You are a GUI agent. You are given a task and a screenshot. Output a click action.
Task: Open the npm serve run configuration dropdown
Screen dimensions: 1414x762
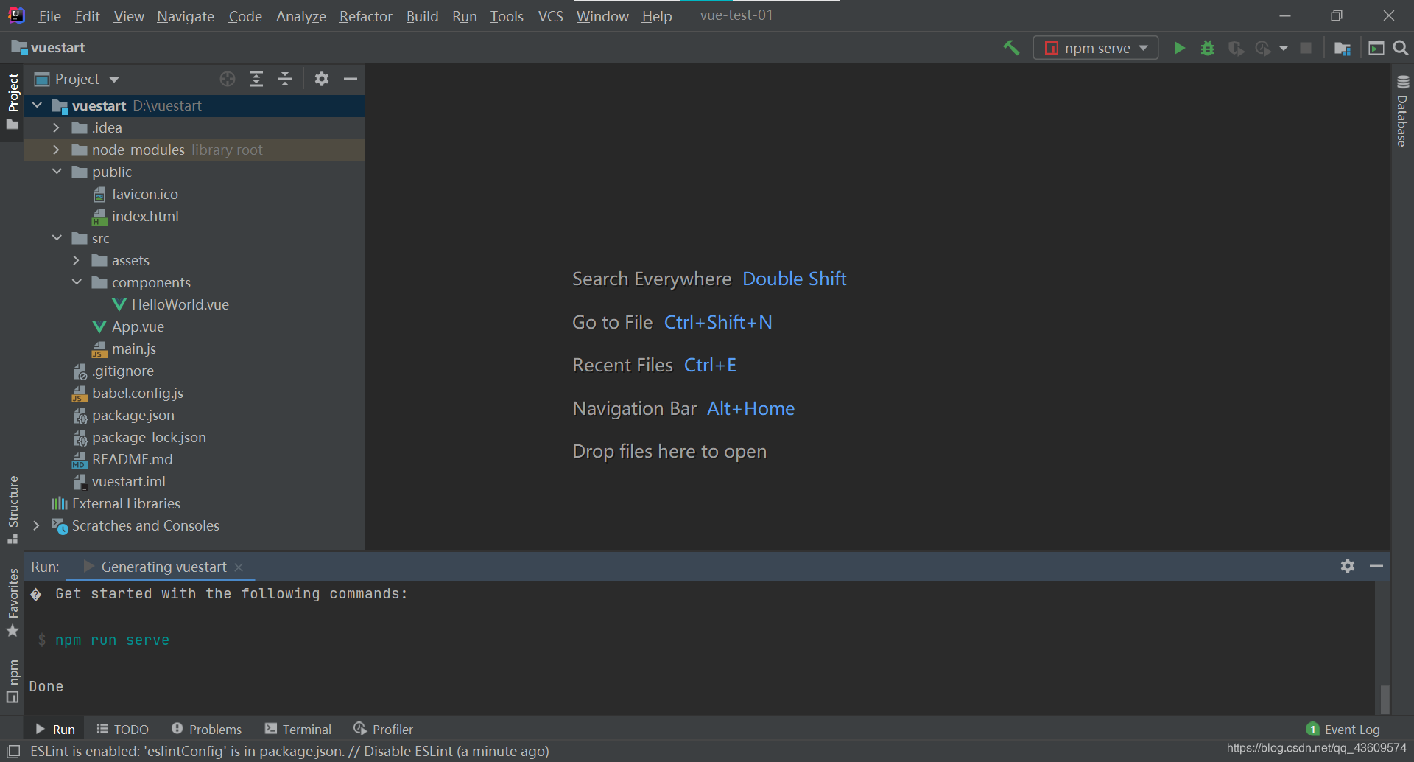point(1096,48)
